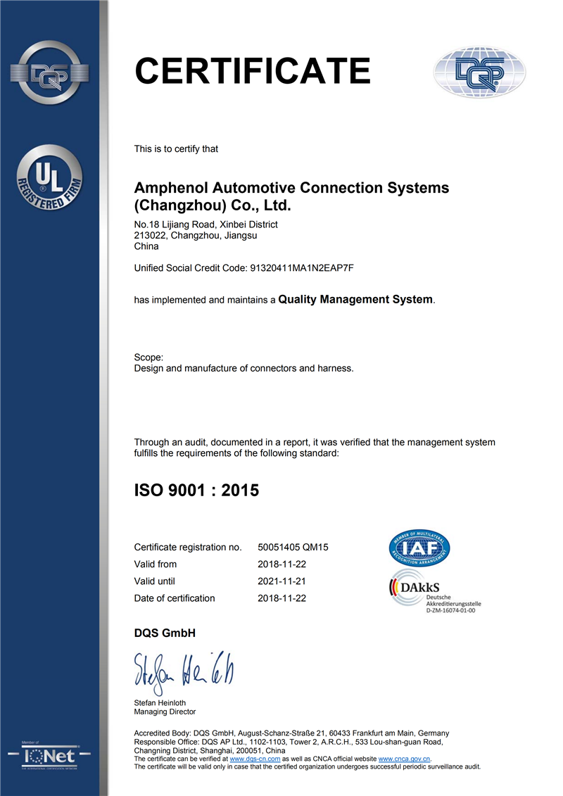Click "213022, Changzhou, Jiangsu" line
Screen dimensions: 563x796
196,236
